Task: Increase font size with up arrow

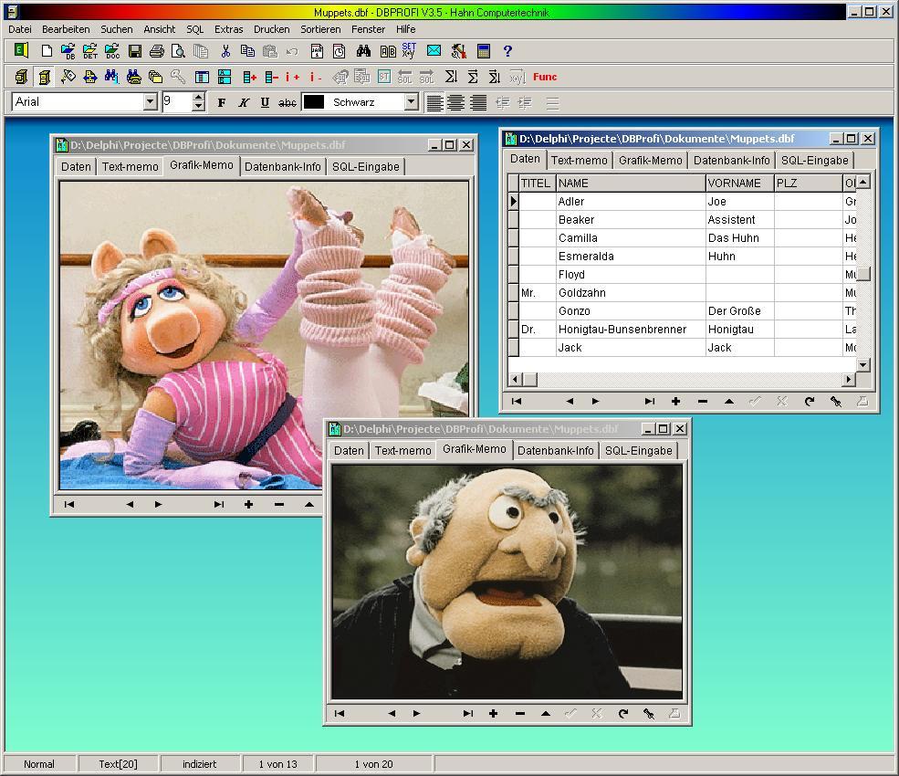Action: pyautogui.click(x=198, y=98)
